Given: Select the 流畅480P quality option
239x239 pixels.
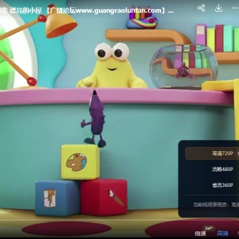Looking at the screenshot, I should click(x=222, y=169).
